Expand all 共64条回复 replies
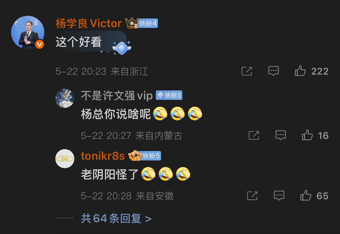The height and width of the screenshot is (234, 340). click(116, 218)
